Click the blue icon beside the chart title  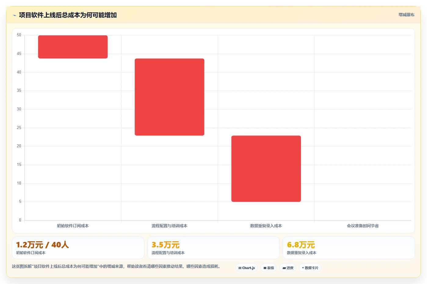click(14, 15)
